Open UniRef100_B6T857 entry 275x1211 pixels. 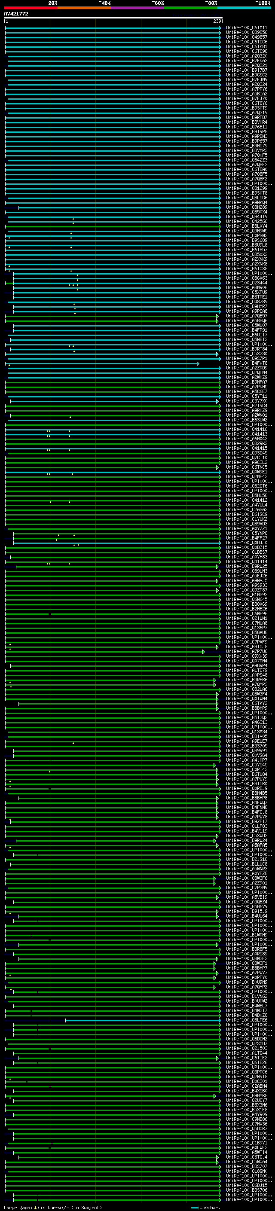pyautogui.click(x=246, y=250)
